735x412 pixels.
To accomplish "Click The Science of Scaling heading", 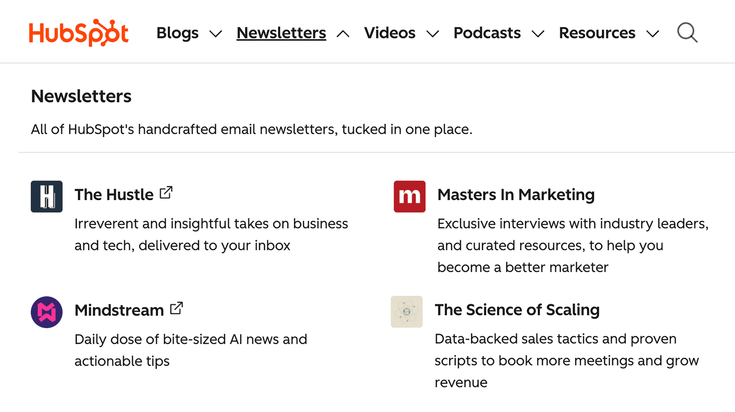I will (x=517, y=309).
